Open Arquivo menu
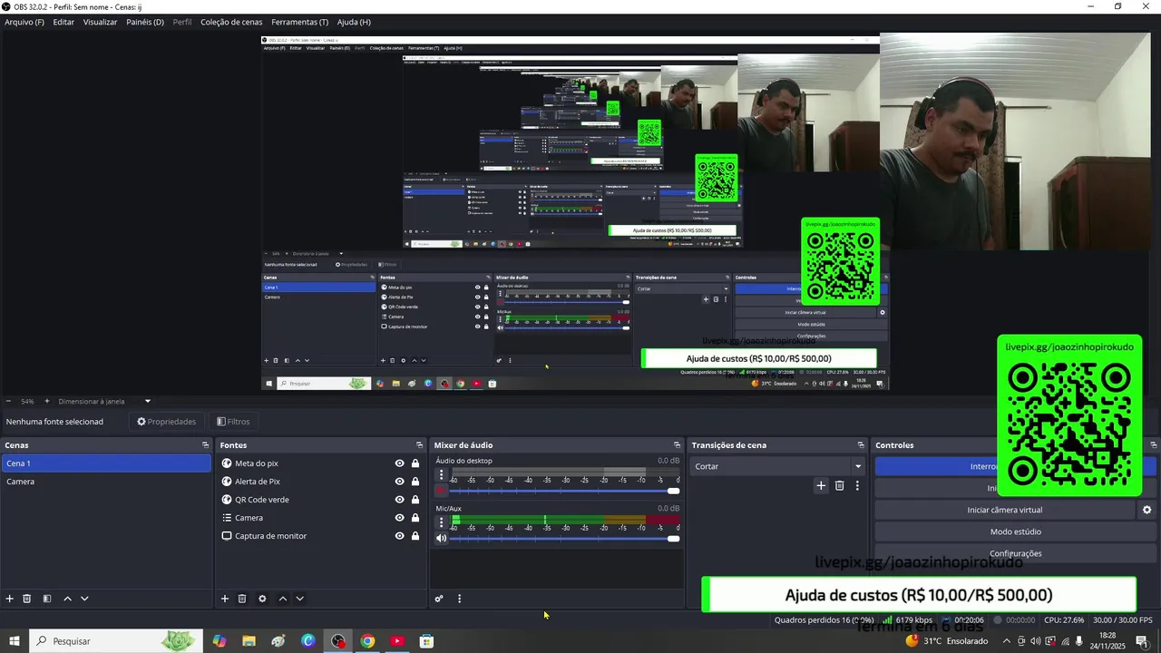 pyautogui.click(x=24, y=22)
